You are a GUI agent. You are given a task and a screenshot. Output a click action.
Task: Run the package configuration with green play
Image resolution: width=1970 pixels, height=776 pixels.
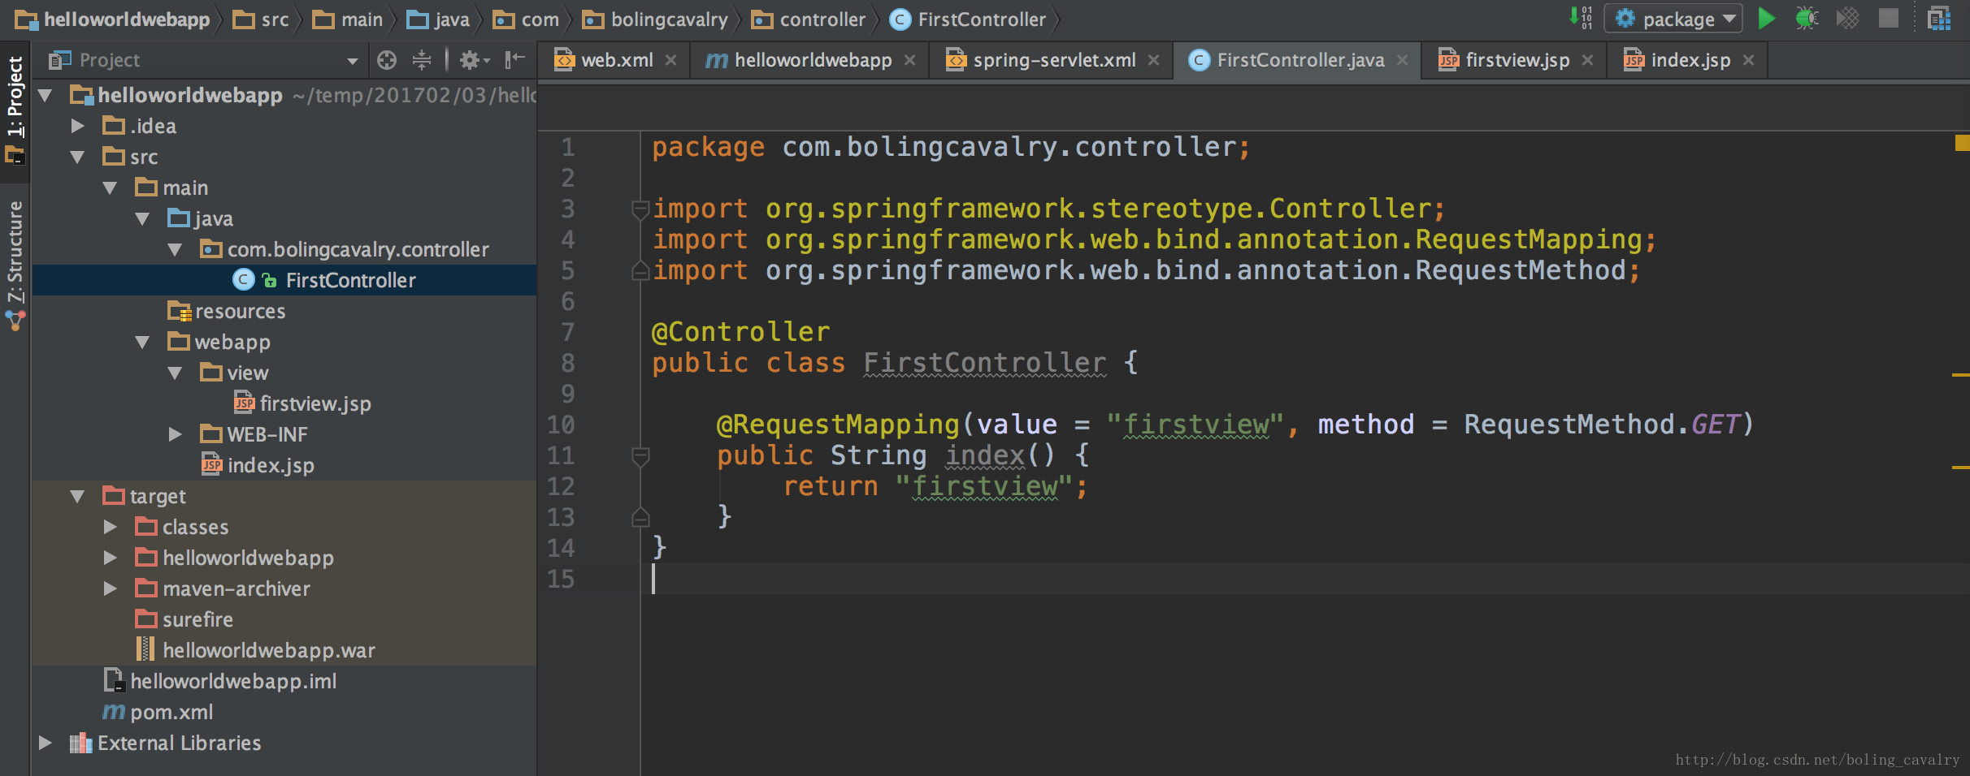pyautogui.click(x=1766, y=18)
